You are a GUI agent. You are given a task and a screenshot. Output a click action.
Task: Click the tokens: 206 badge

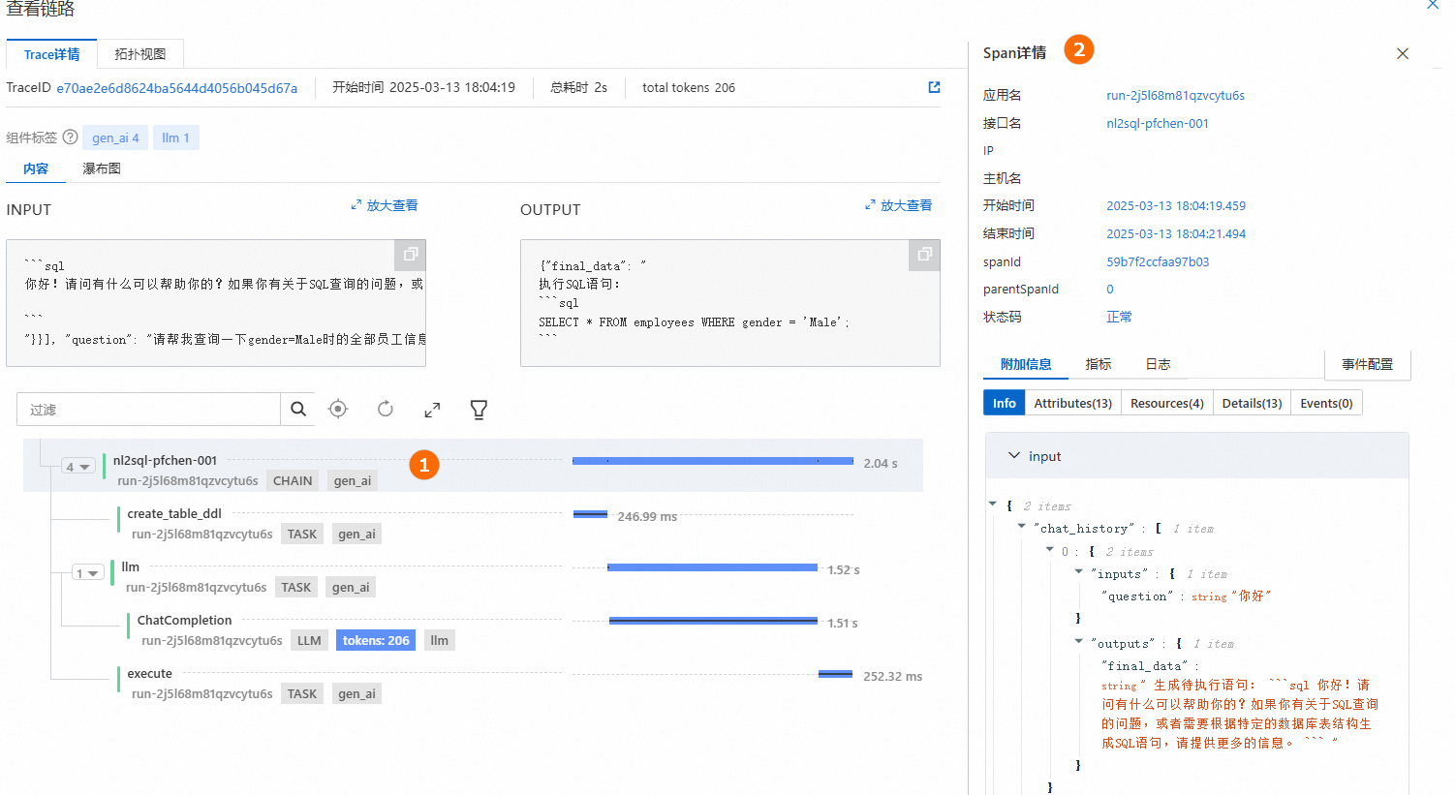coord(376,640)
